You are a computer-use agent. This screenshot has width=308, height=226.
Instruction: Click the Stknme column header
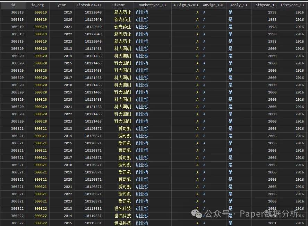coord(119,5)
